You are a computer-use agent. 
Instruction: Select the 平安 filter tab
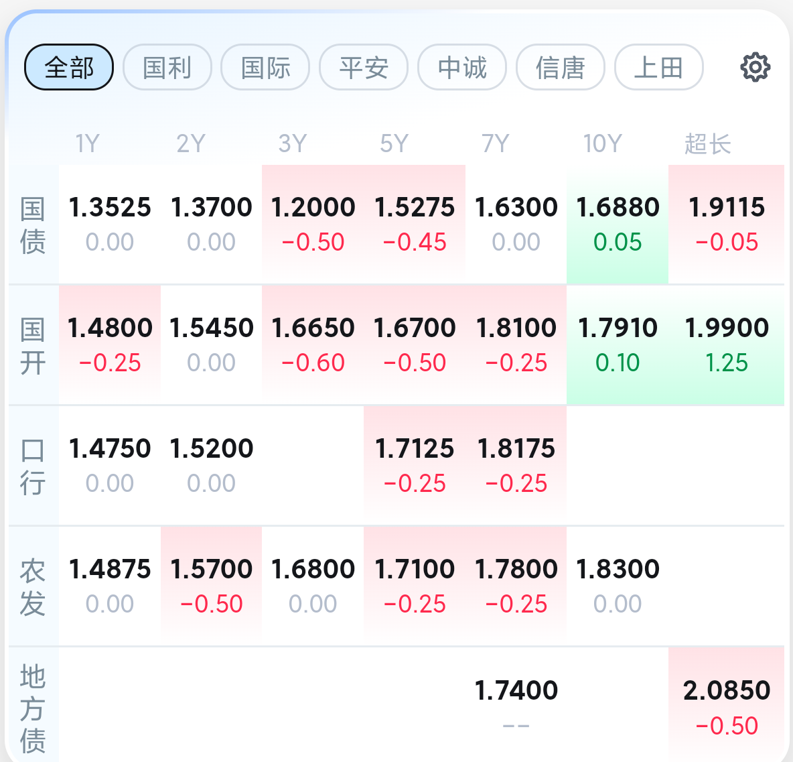[364, 67]
